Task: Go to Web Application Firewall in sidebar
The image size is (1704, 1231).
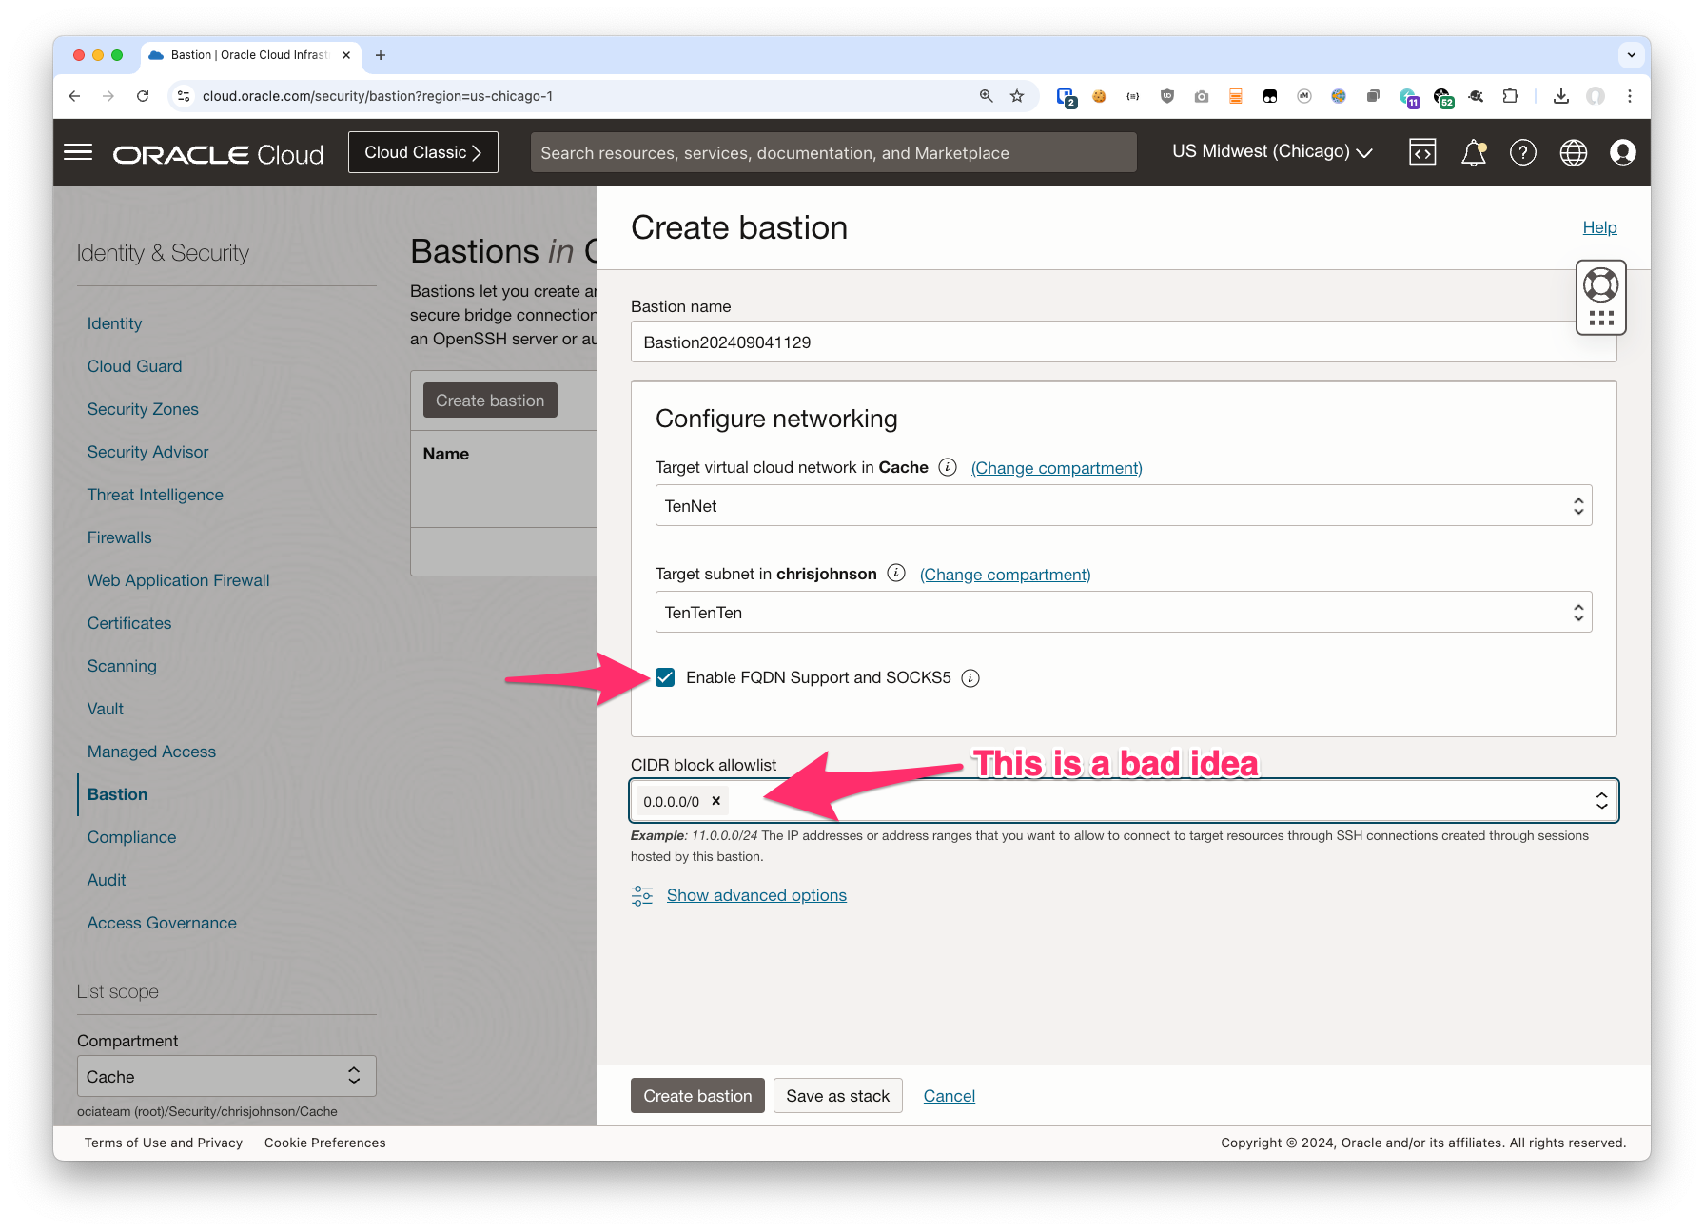Action: point(178,580)
